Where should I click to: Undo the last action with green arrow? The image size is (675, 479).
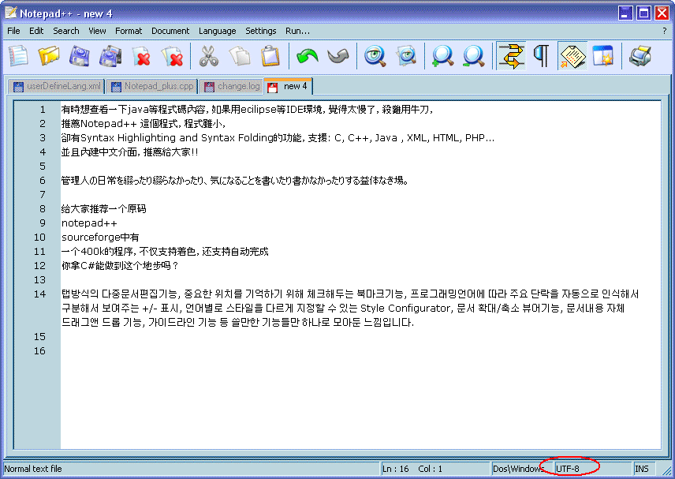[307, 56]
